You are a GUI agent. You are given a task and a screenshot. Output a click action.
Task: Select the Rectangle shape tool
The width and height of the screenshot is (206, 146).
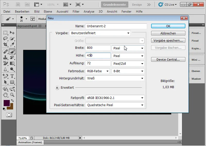tap(12, 82)
